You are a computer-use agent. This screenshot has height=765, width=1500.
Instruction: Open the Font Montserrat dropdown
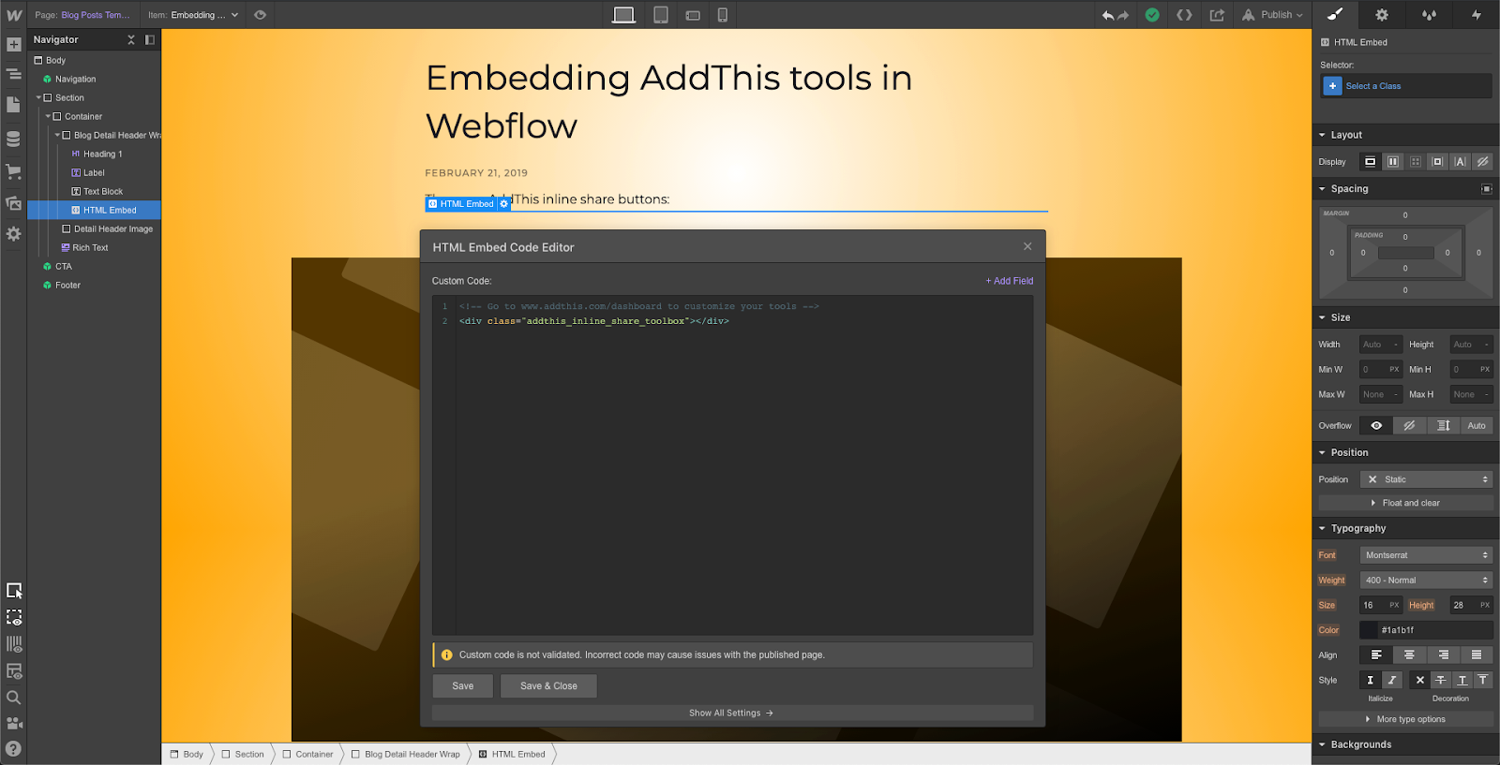pyautogui.click(x=1426, y=555)
